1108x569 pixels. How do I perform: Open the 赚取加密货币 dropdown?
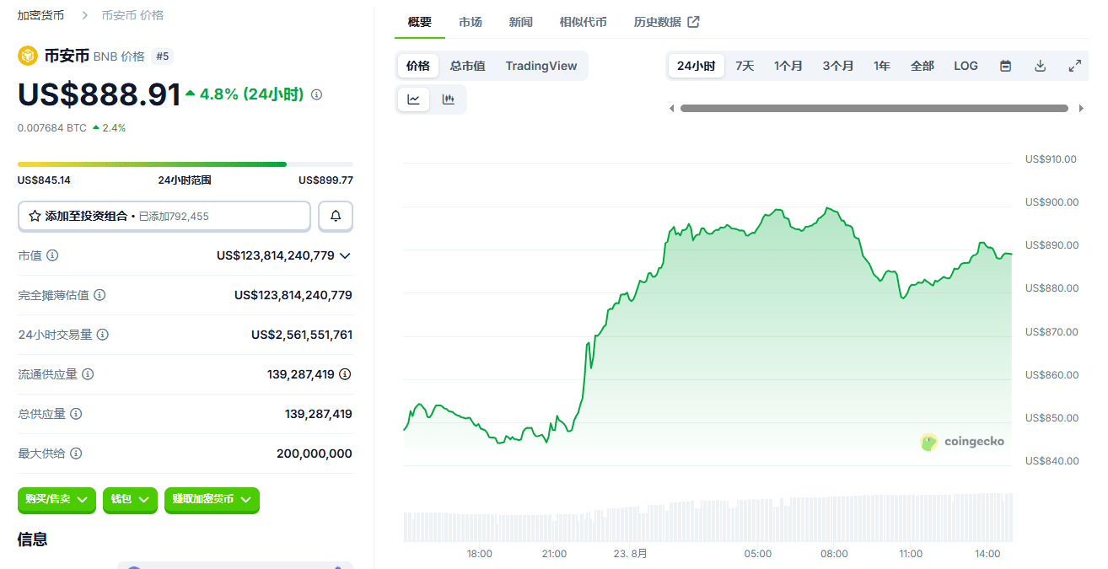pyautogui.click(x=212, y=500)
